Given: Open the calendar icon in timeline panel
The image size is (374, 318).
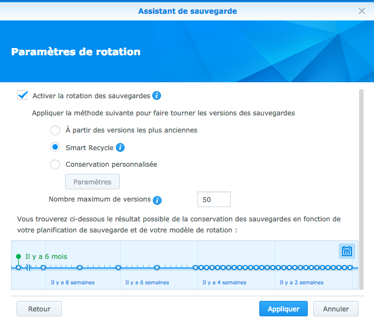Looking at the screenshot, I should 347,251.
